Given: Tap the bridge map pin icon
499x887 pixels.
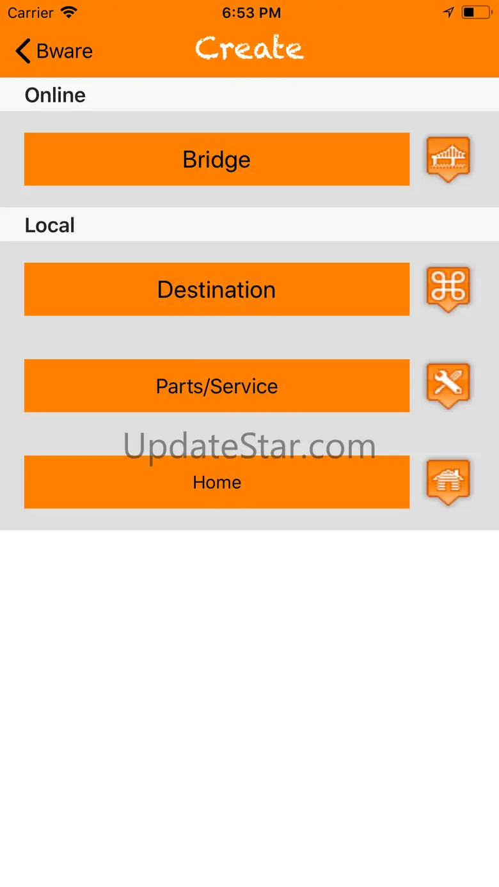Looking at the screenshot, I should click(x=448, y=159).
